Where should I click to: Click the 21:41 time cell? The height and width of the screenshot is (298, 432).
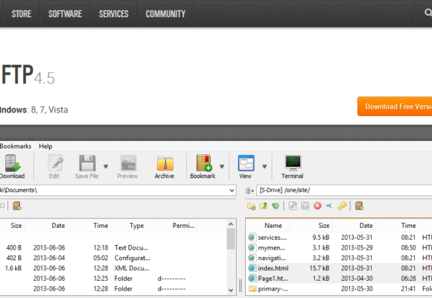[x=408, y=288]
